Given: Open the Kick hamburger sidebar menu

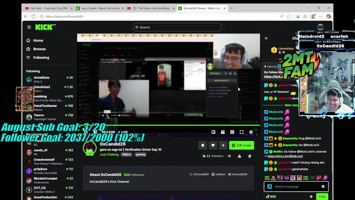Looking at the screenshot, I should 29,27.
